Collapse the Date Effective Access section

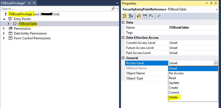tap(123, 38)
